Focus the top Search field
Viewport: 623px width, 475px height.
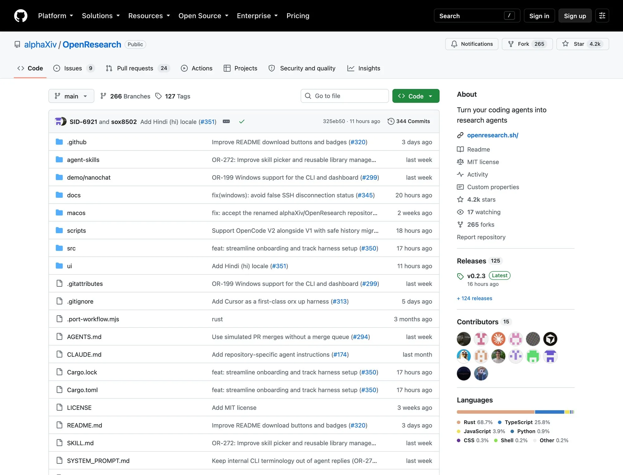[477, 16]
